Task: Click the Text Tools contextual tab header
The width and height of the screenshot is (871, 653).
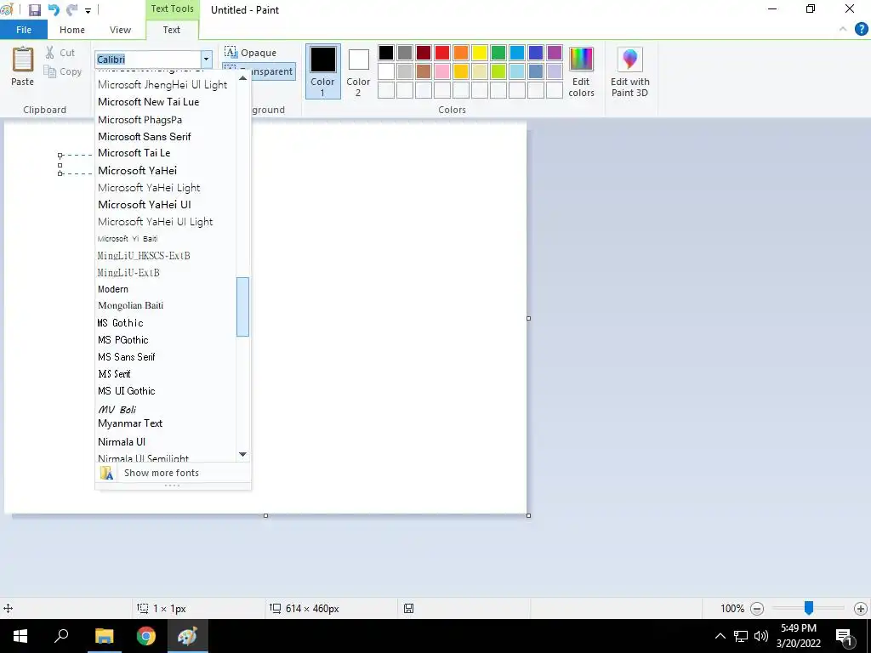Action: (172, 9)
